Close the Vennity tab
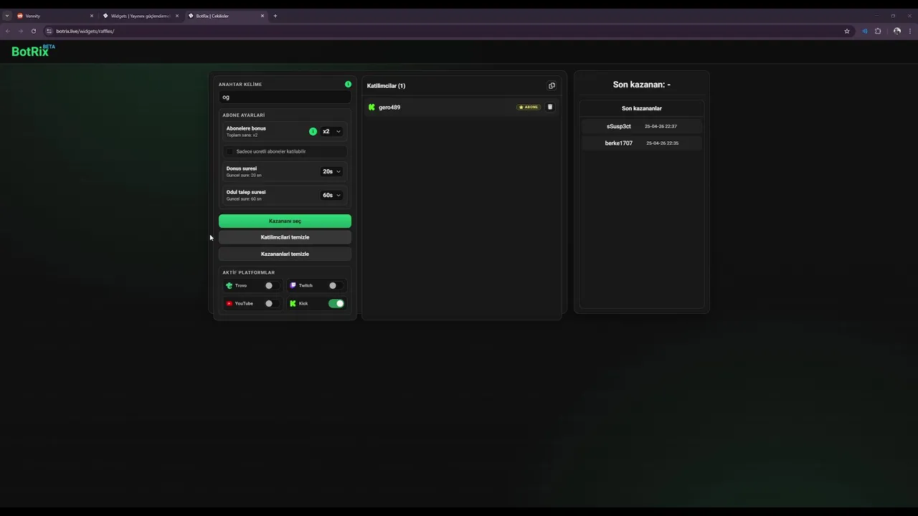This screenshot has width=918, height=516. pos(92,16)
